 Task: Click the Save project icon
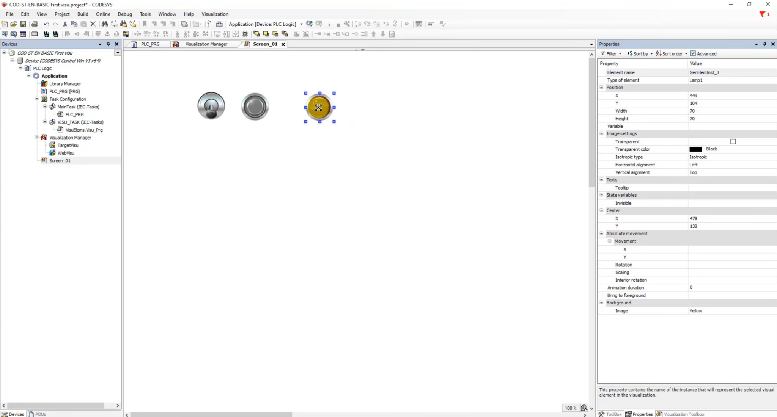[23, 24]
